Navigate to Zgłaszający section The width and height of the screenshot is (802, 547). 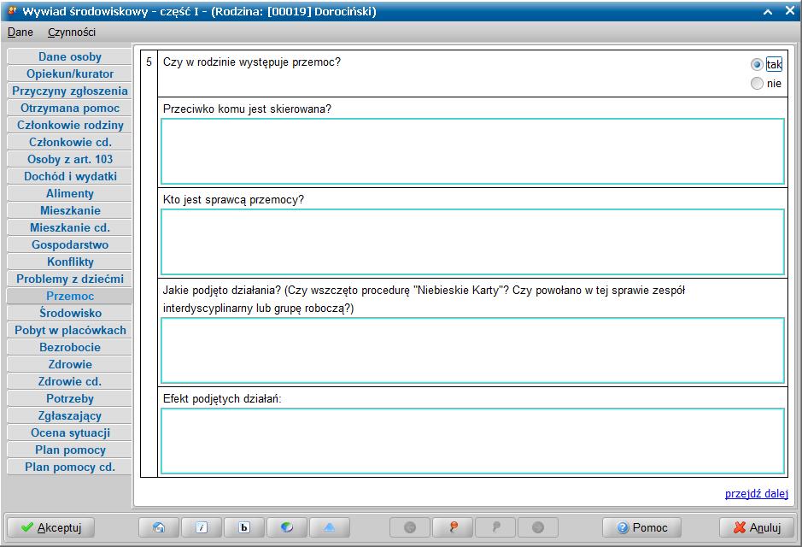coord(70,416)
